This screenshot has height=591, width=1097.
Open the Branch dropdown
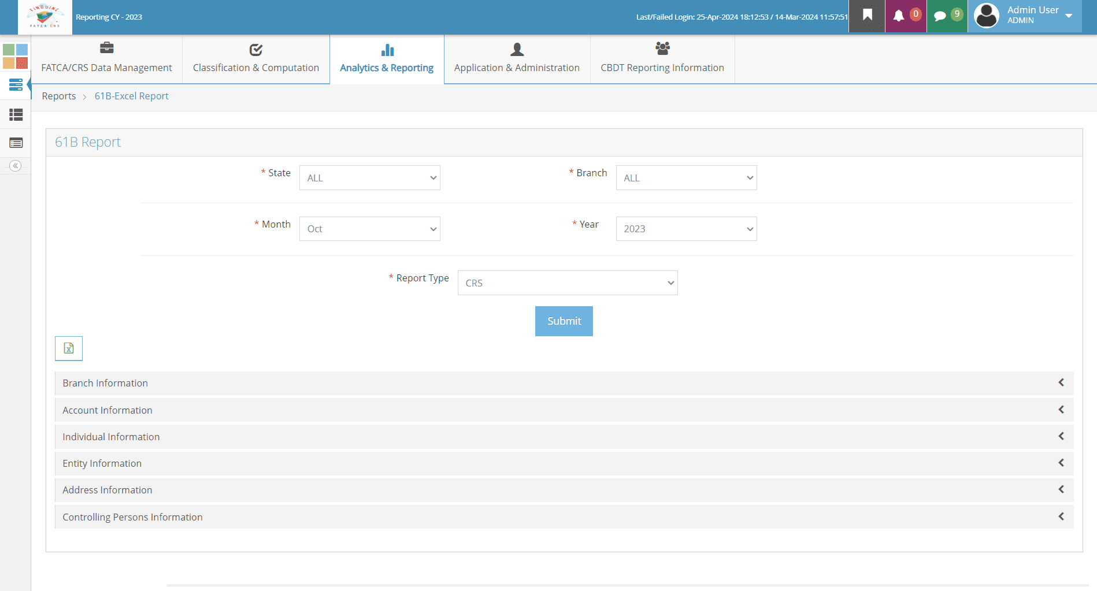(687, 178)
